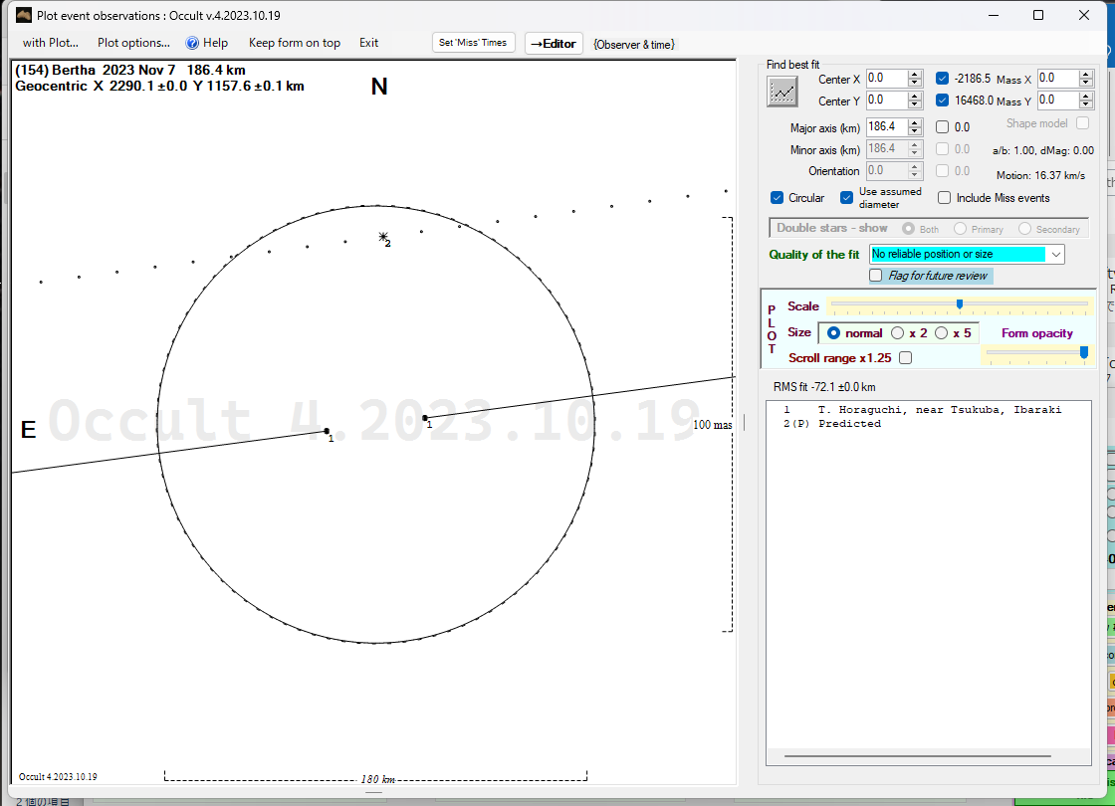This screenshot has height=806, width=1115.
Task: Increase Center X with the up spinner arrow
Action: click(x=915, y=75)
